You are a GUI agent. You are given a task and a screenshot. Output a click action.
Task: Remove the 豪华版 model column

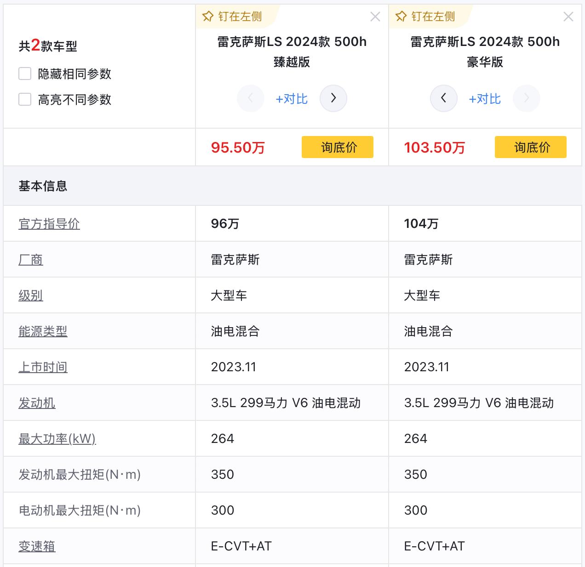pos(568,17)
